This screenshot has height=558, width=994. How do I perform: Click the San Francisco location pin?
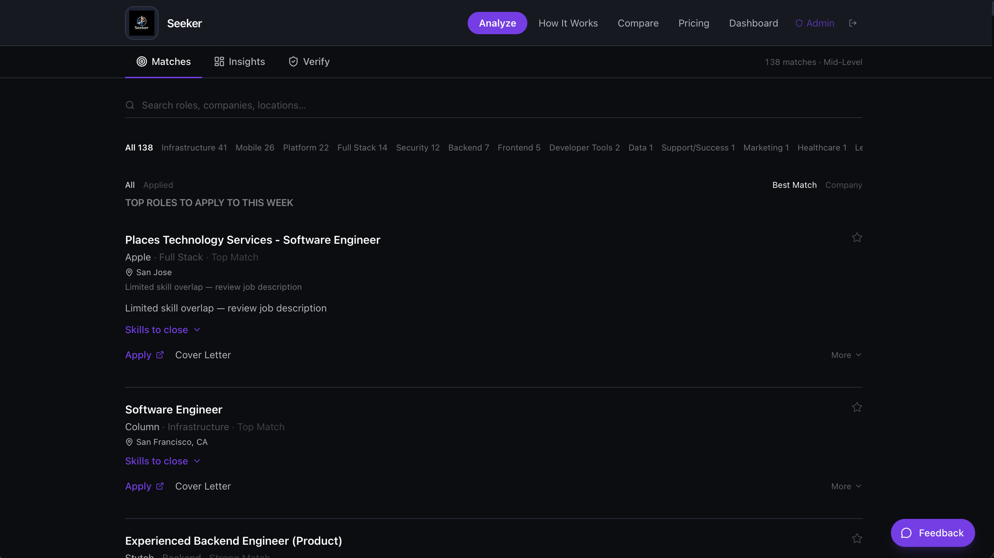pyautogui.click(x=129, y=442)
